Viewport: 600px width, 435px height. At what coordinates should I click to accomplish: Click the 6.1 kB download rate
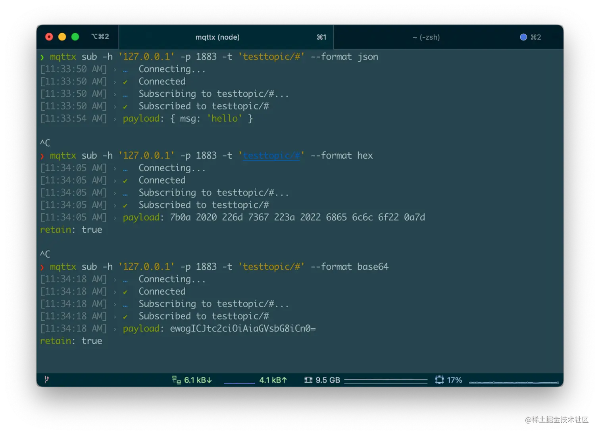coord(198,380)
